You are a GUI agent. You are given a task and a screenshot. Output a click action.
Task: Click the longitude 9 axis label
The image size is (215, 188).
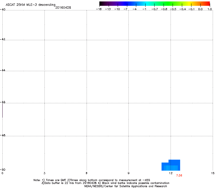pos(128,173)
